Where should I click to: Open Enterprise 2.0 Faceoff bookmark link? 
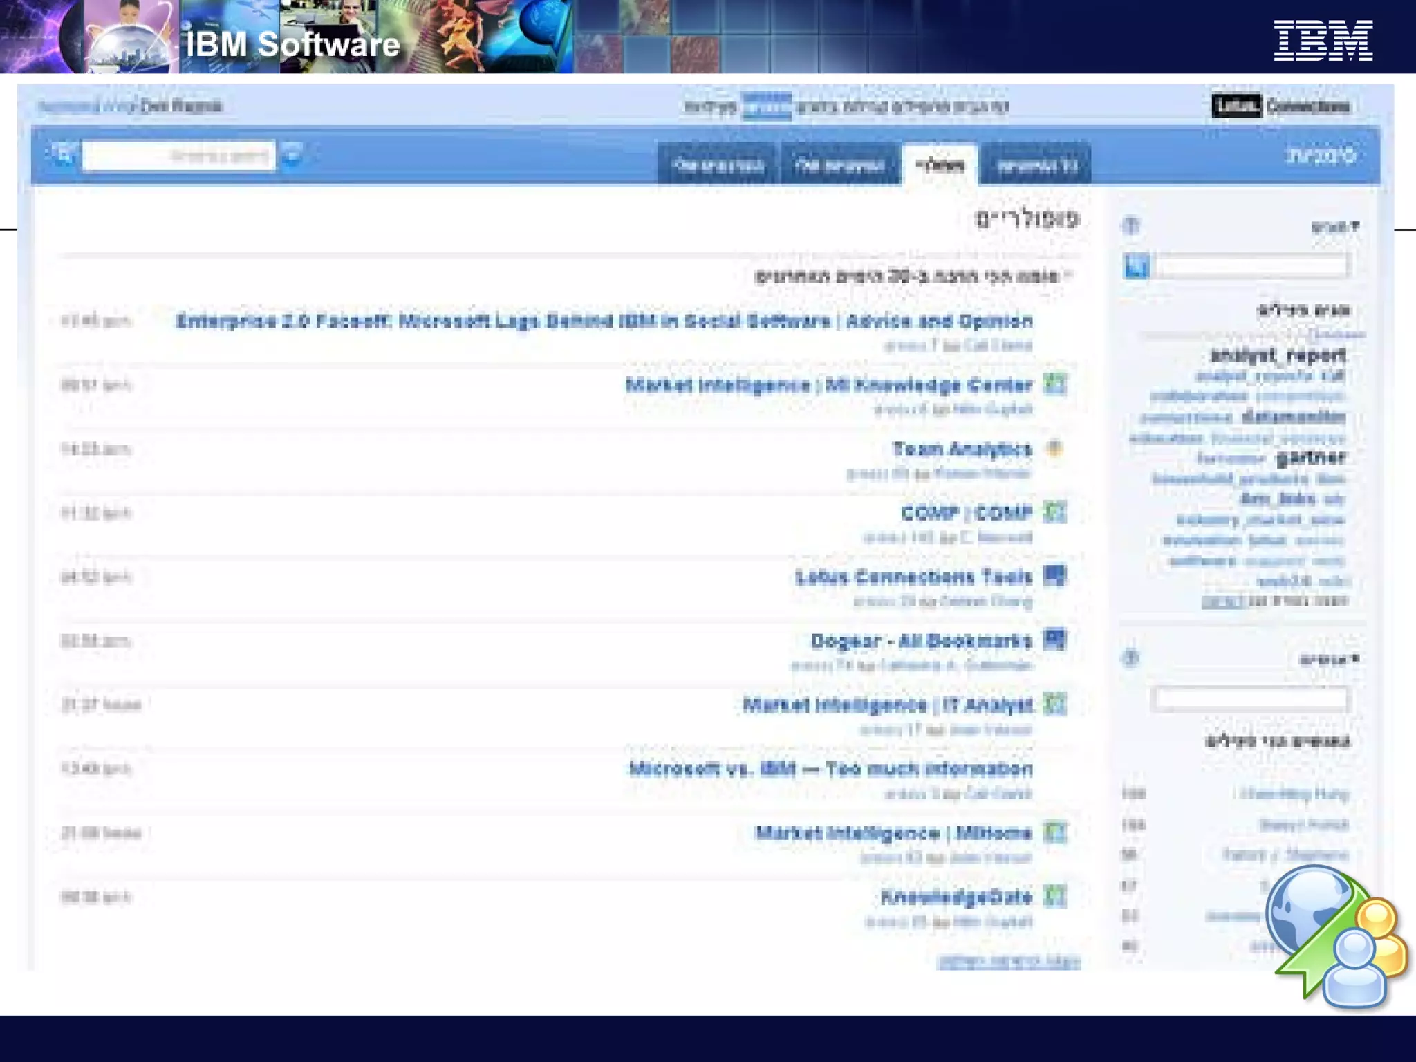coord(604,321)
